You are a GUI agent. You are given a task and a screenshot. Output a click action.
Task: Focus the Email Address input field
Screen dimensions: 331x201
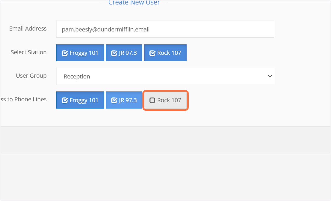coord(165,29)
